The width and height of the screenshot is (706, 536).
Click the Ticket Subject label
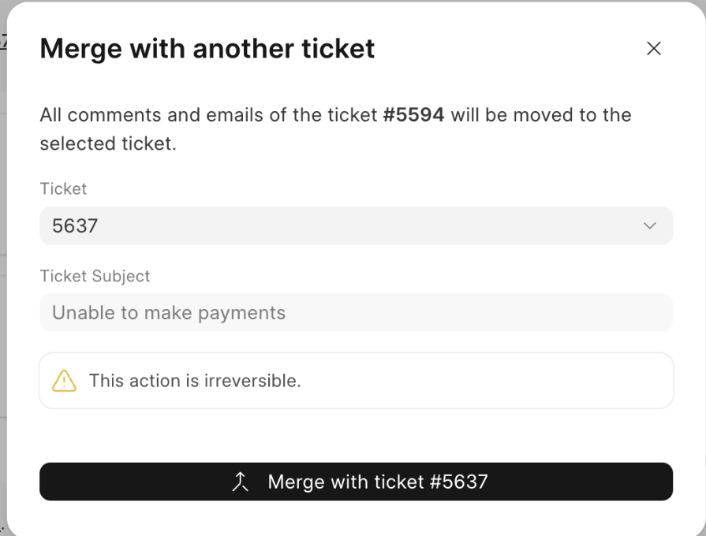point(95,276)
